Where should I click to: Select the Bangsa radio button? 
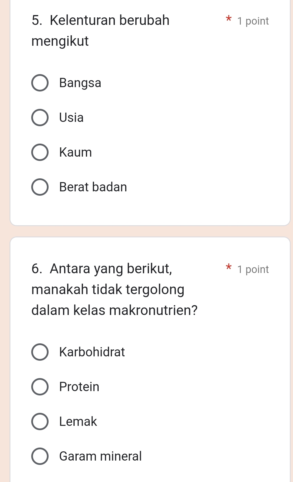[40, 83]
